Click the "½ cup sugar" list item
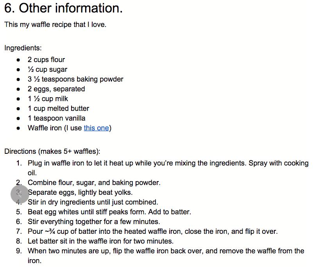 click(x=47, y=69)
